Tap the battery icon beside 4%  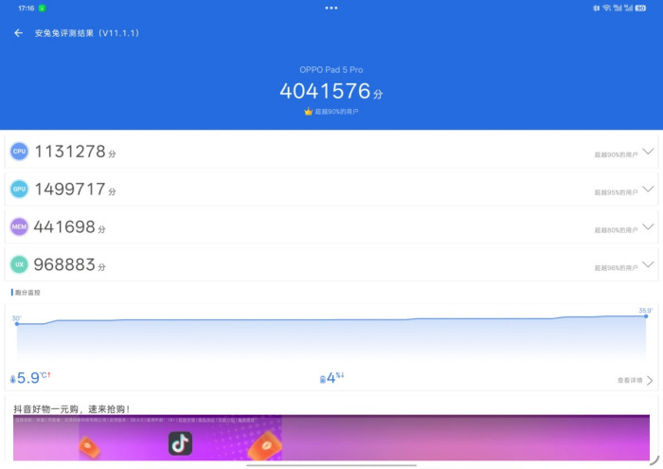coord(323,379)
